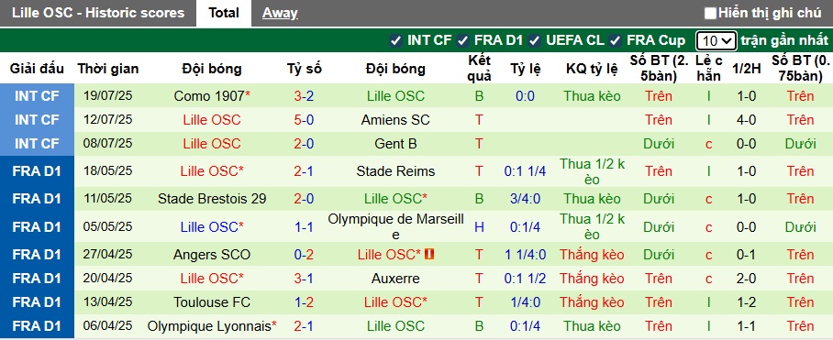This screenshot has height=340, width=833.
Task: Click the 5-0 score against Amiens SC
Action: [305, 120]
